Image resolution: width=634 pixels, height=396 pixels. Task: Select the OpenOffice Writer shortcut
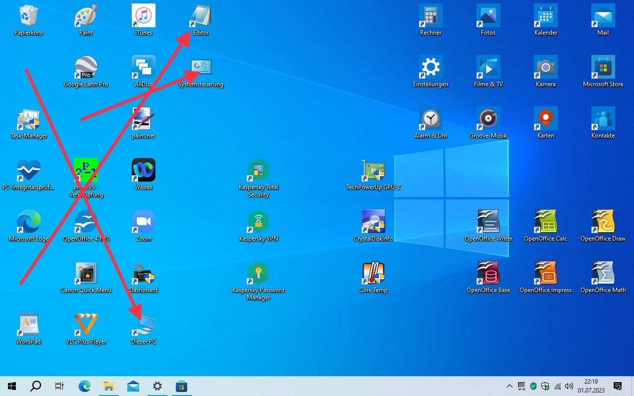[488, 222]
